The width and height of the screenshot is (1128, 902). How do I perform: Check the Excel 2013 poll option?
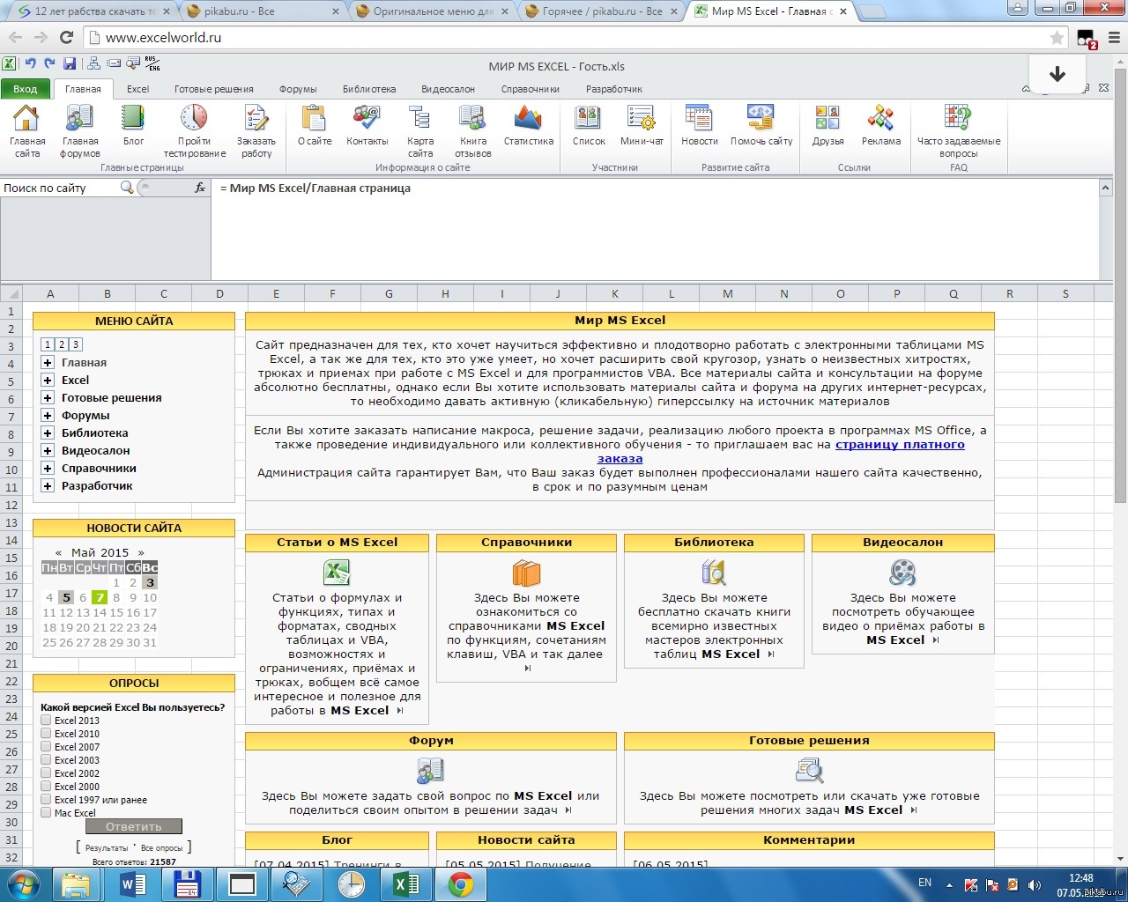46,720
